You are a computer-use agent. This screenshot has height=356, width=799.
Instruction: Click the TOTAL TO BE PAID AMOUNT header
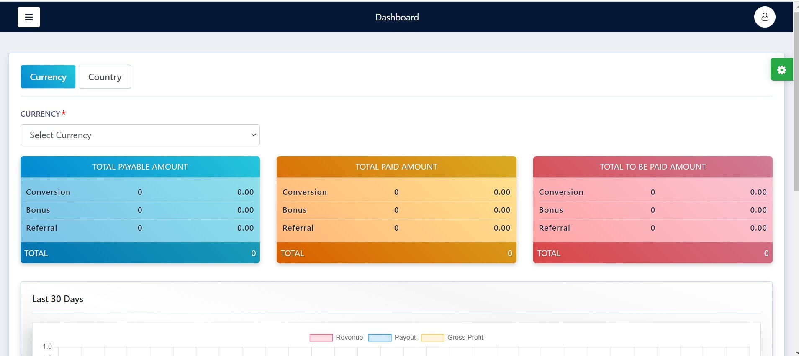[x=653, y=167]
